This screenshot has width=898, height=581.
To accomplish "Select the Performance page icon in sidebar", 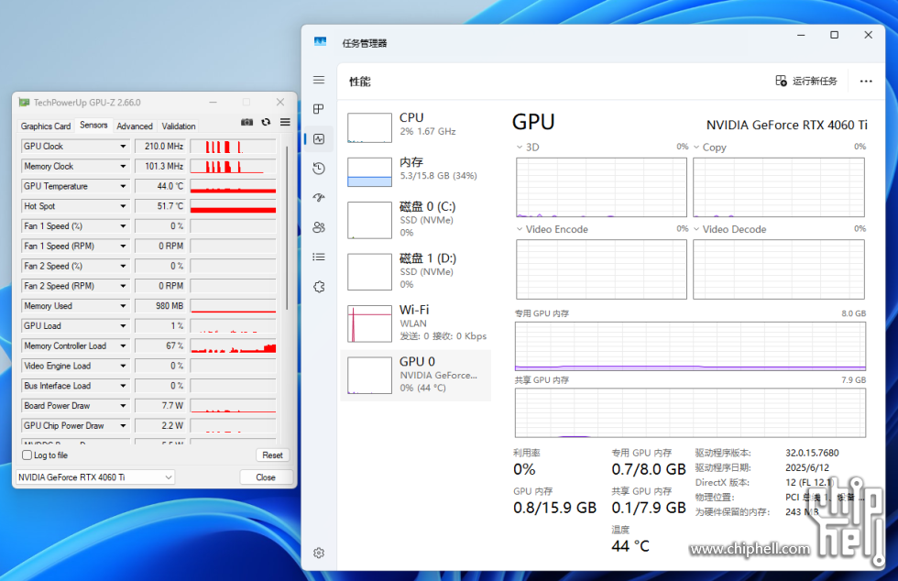I will tap(319, 138).
